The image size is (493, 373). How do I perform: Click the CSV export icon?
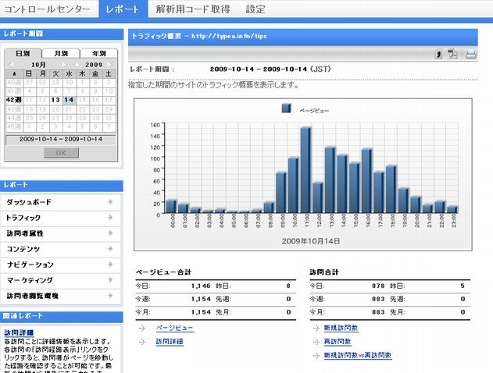point(439,54)
